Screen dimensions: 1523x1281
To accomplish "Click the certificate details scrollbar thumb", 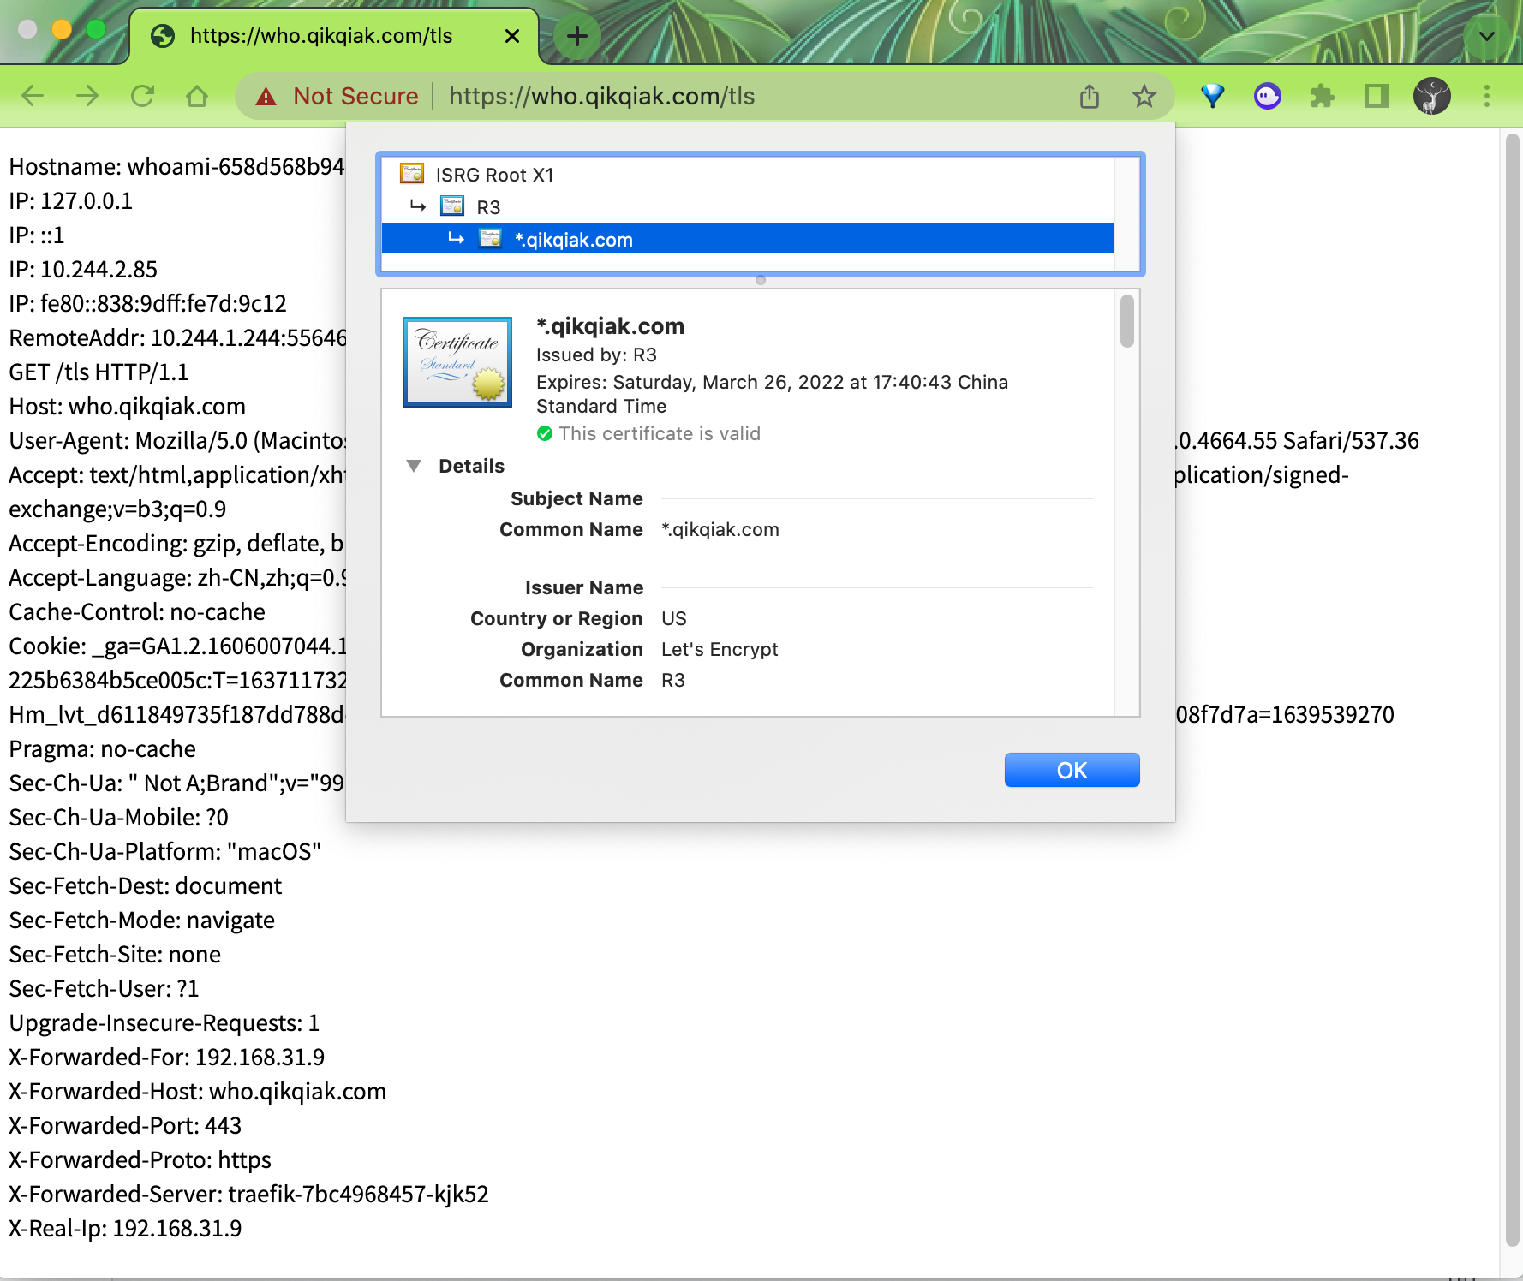I will pos(1127,321).
